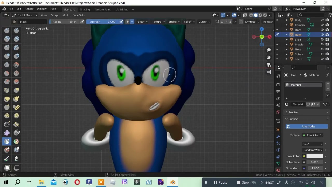Open the World properties tab
Screen dimensions: 332x187
click(278, 112)
